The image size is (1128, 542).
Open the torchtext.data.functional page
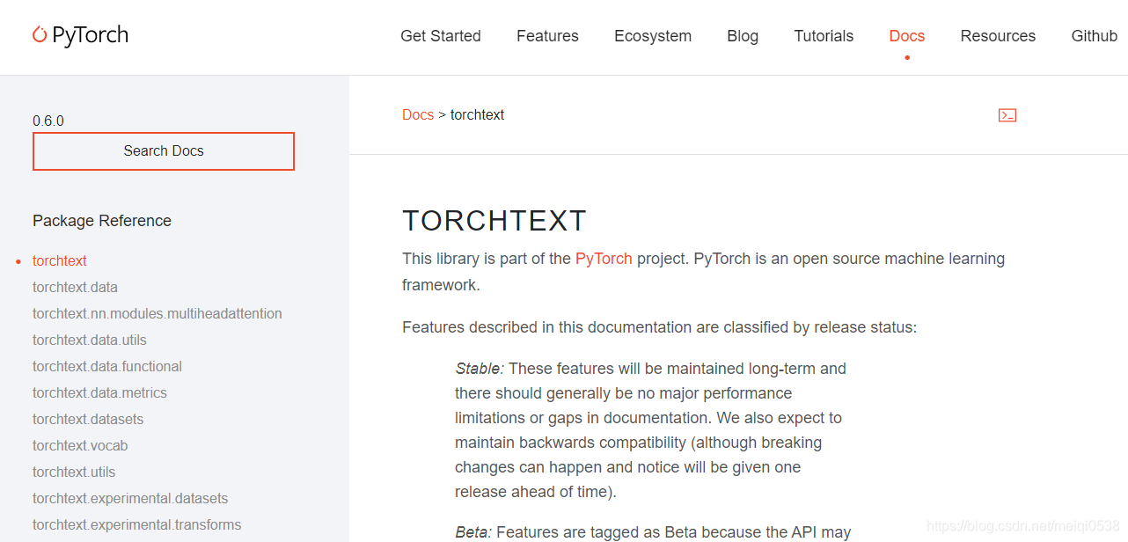click(106, 366)
